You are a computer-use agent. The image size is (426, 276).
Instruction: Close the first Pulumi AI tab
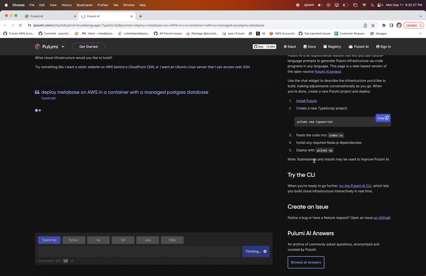[x=75, y=16]
